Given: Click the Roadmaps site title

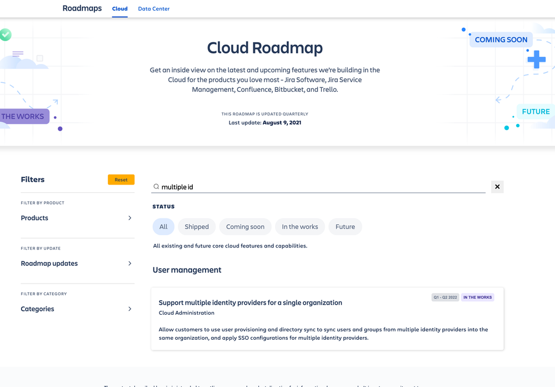Looking at the screenshot, I should tap(82, 8).
